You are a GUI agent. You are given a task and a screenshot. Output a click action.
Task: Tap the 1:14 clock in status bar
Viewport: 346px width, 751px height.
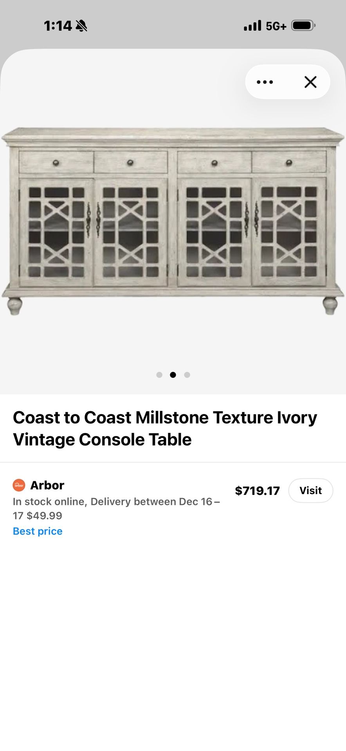point(58,26)
